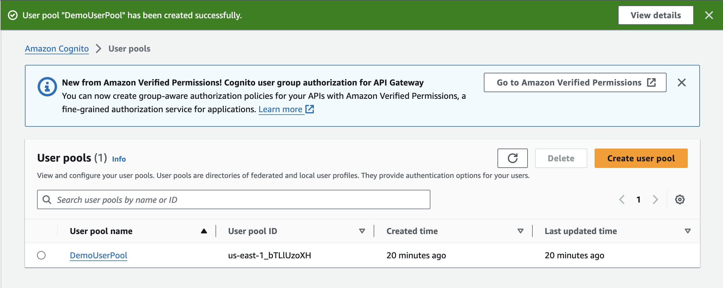Click Created time value 20 minutes ago
The height and width of the screenshot is (288, 723).
click(x=416, y=255)
